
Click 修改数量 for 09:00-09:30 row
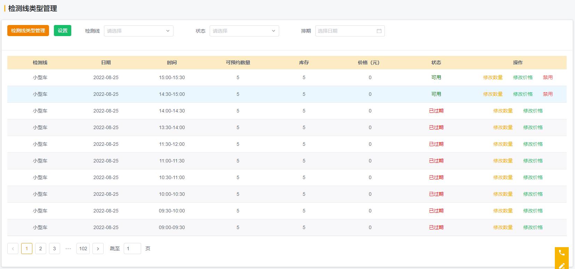(503, 227)
